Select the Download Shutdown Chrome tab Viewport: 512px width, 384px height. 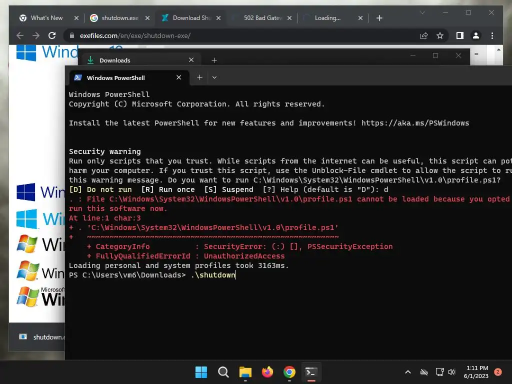pyautogui.click(x=191, y=18)
